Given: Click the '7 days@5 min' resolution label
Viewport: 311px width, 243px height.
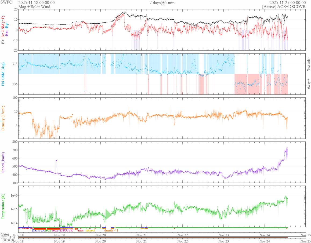Looking at the screenshot, I should [x=162, y=3].
